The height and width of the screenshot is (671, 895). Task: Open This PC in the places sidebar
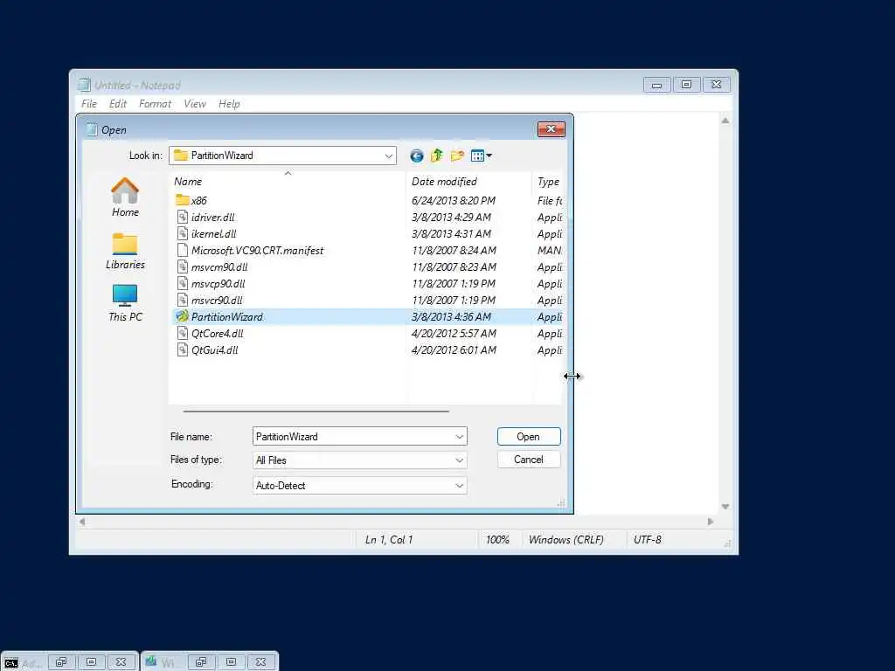point(125,303)
